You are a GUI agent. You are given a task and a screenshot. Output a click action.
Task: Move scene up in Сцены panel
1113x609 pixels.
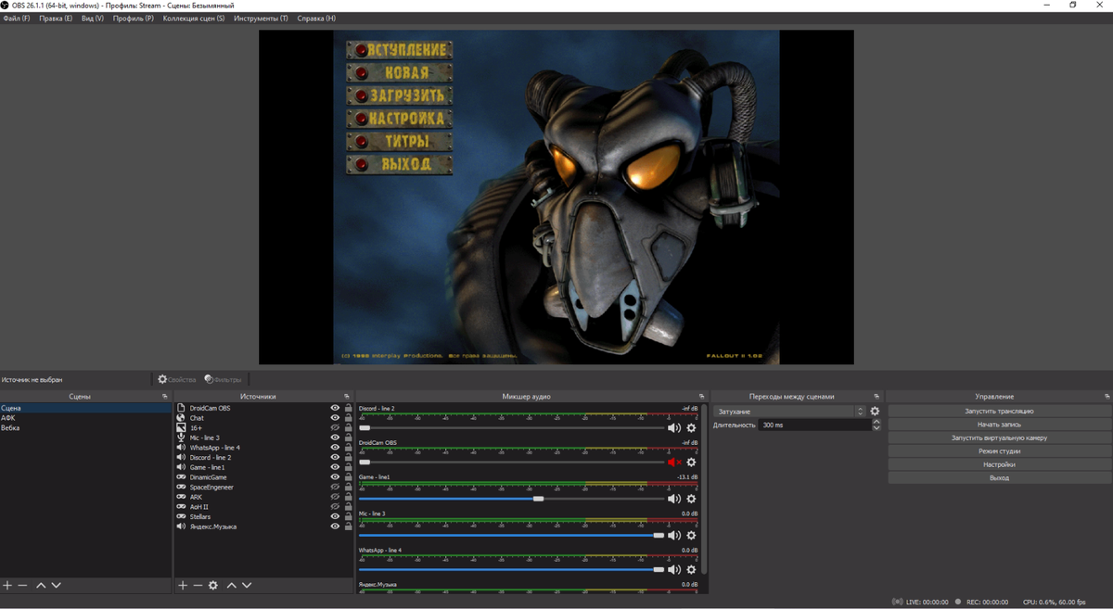(41, 586)
